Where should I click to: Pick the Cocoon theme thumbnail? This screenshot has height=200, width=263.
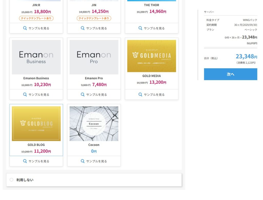[94, 124]
